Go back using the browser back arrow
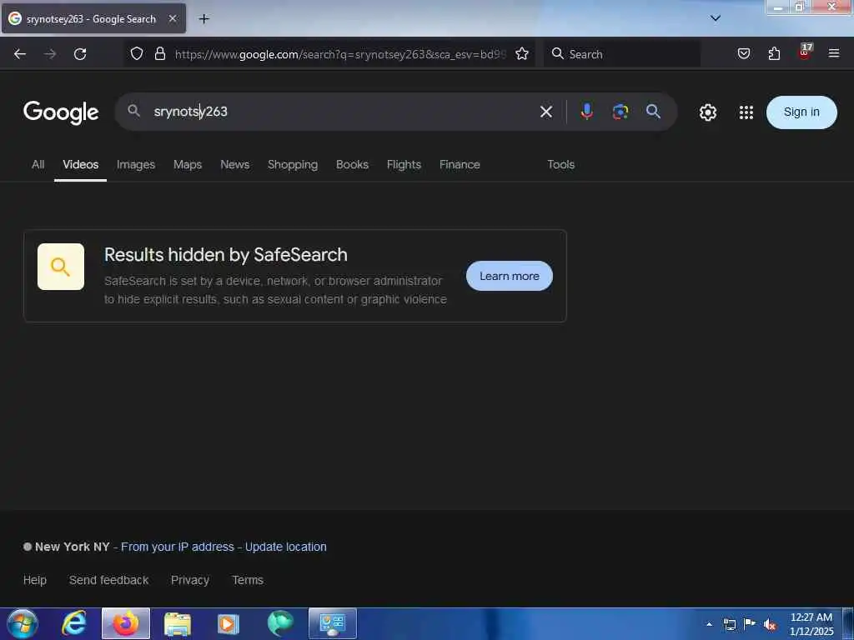The height and width of the screenshot is (640, 854). point(20,54)
